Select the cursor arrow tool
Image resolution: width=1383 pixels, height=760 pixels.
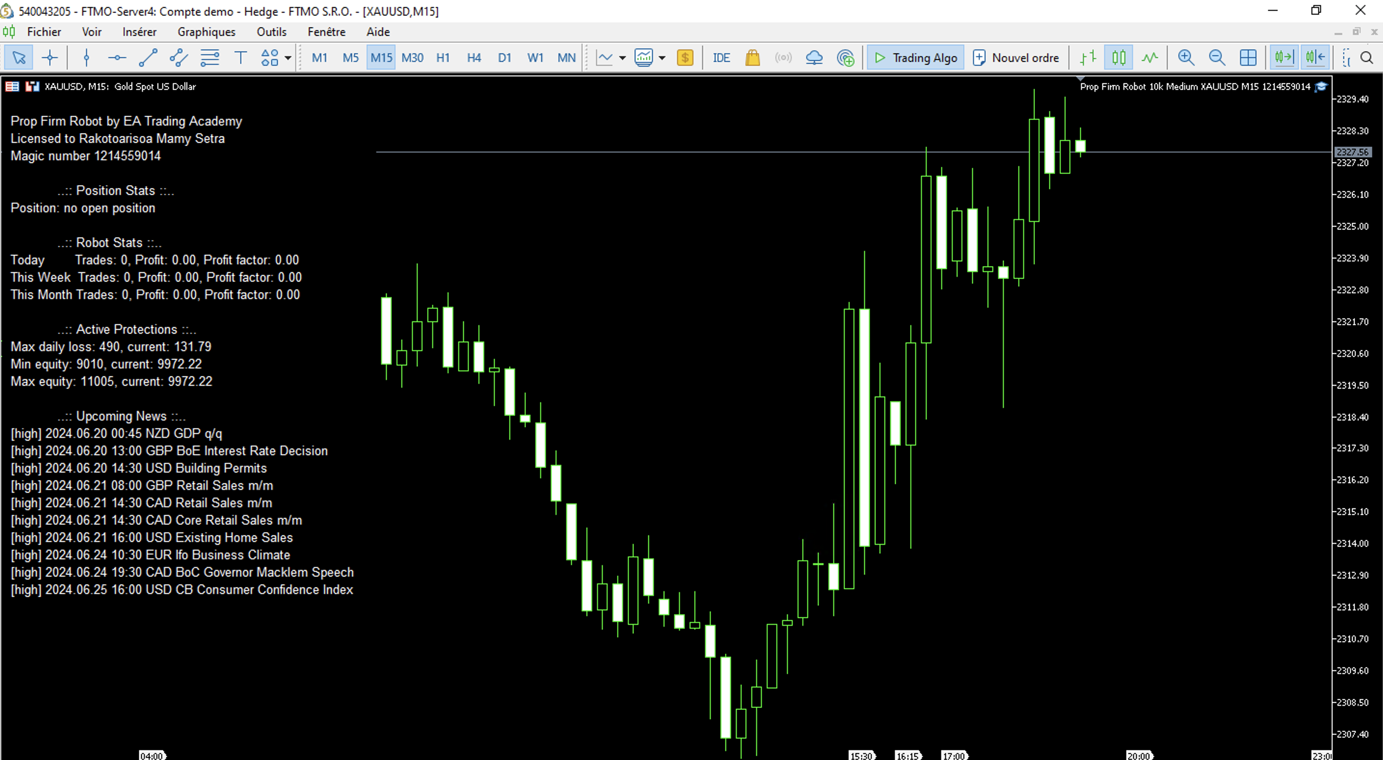click(x=19, y=57)
